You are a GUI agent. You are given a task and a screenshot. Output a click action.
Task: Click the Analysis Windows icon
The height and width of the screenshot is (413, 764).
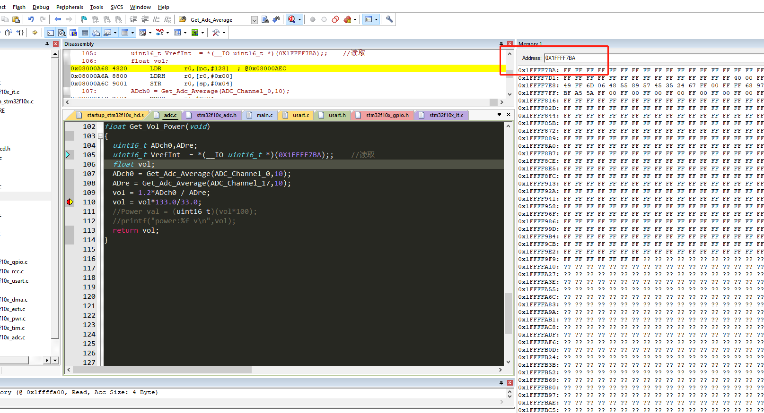point(160,33)
